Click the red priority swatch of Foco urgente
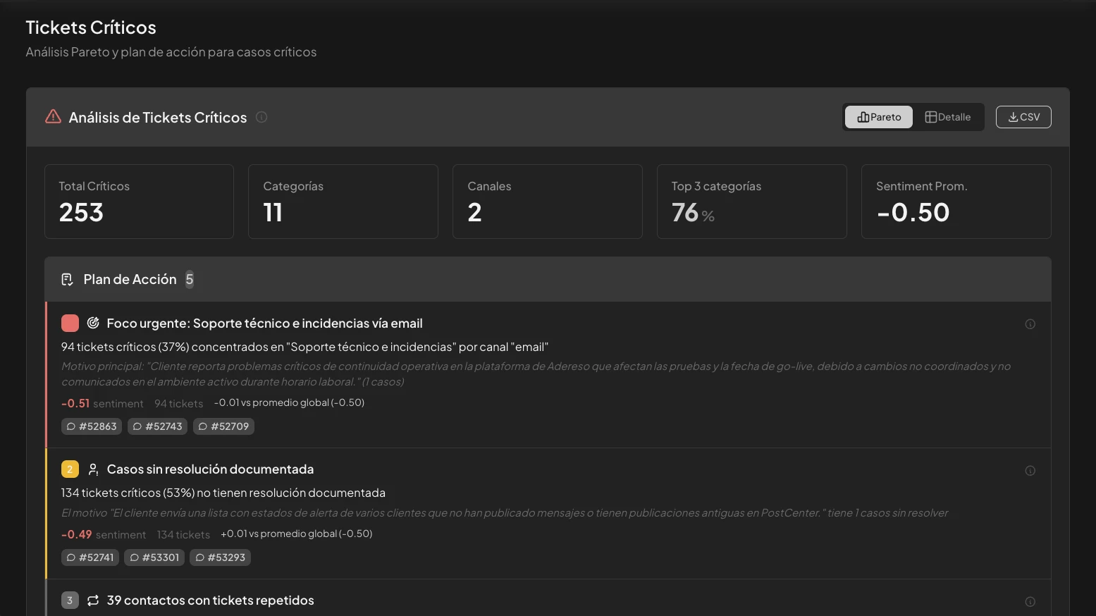This screenshot has height=616, width=1096. (70, 324)
